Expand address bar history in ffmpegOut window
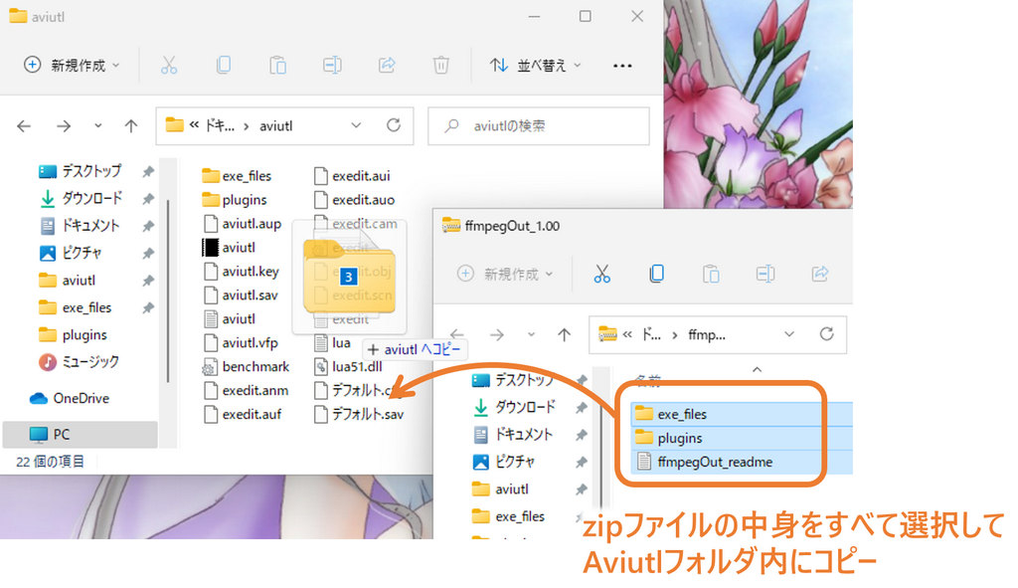Viewport: 1018px width, 588px height. [x=788, y=334]
